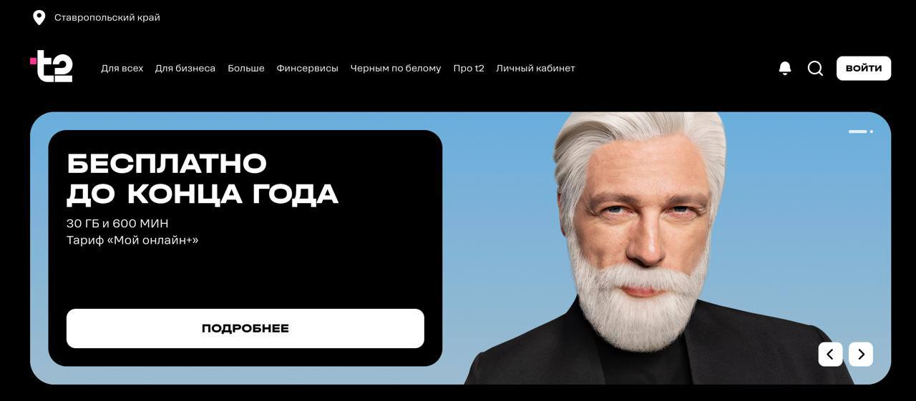916x401 pixels.
Task: Expand the Финсервисы menu
Action: click(308, 69)
